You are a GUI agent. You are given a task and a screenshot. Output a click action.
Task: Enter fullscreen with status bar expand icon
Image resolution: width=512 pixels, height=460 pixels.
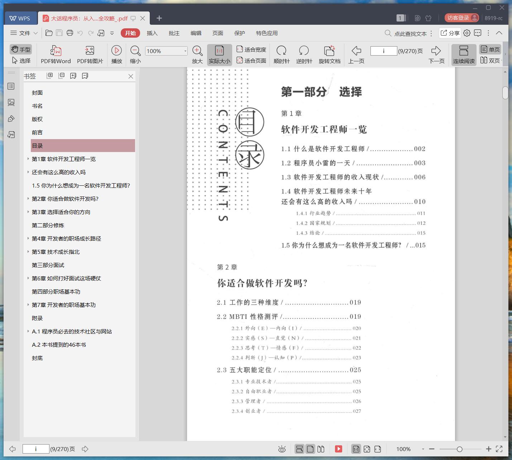pyautogui.click(x=499, y=449)
